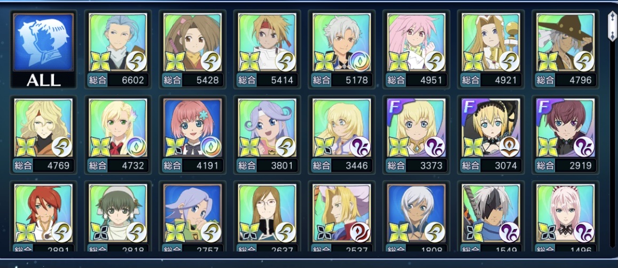
Task: Select the pink bob character with 4191
Action: tap(193, 135)
